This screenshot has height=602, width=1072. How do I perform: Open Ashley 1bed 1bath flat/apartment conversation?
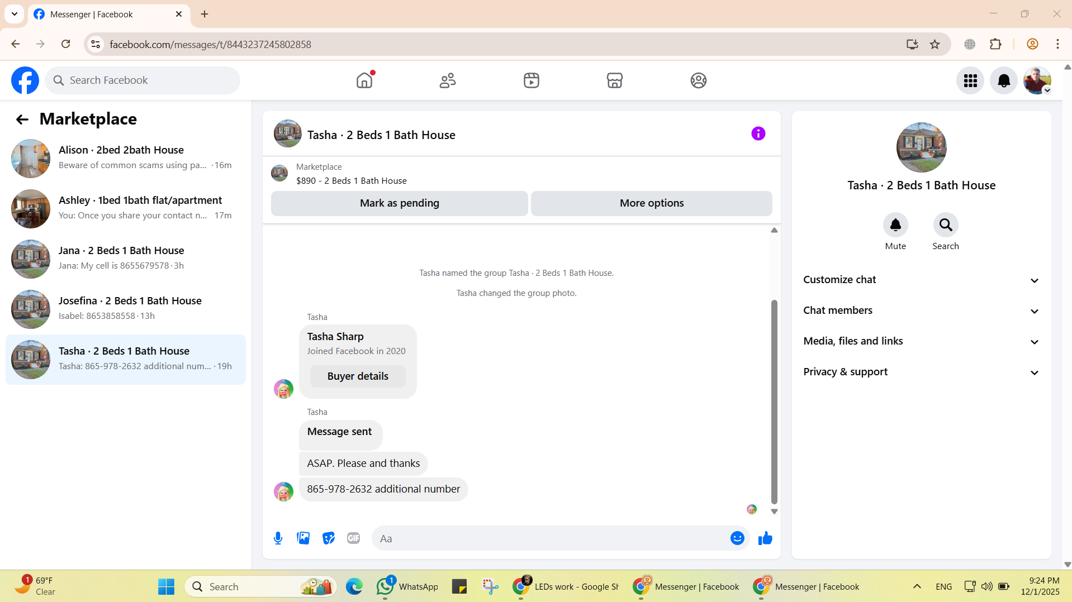pos(126,208)
